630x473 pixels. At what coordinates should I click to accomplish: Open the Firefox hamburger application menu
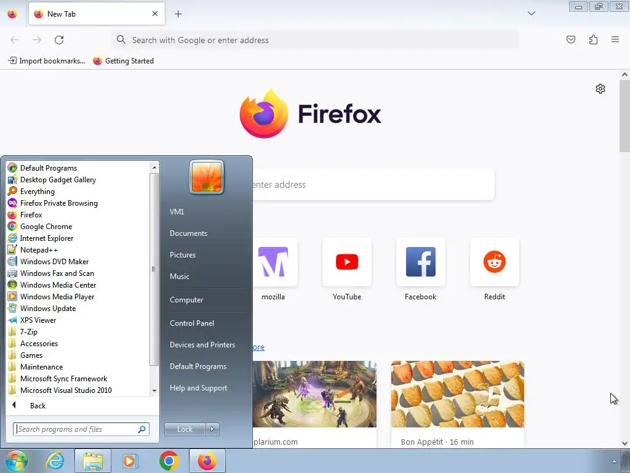[x=615, y=39]
